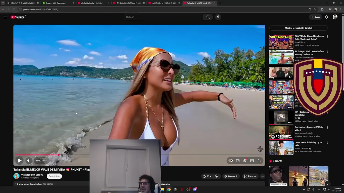
Task: Subscribe to Viajando con Vero
Action: [54, 176]
